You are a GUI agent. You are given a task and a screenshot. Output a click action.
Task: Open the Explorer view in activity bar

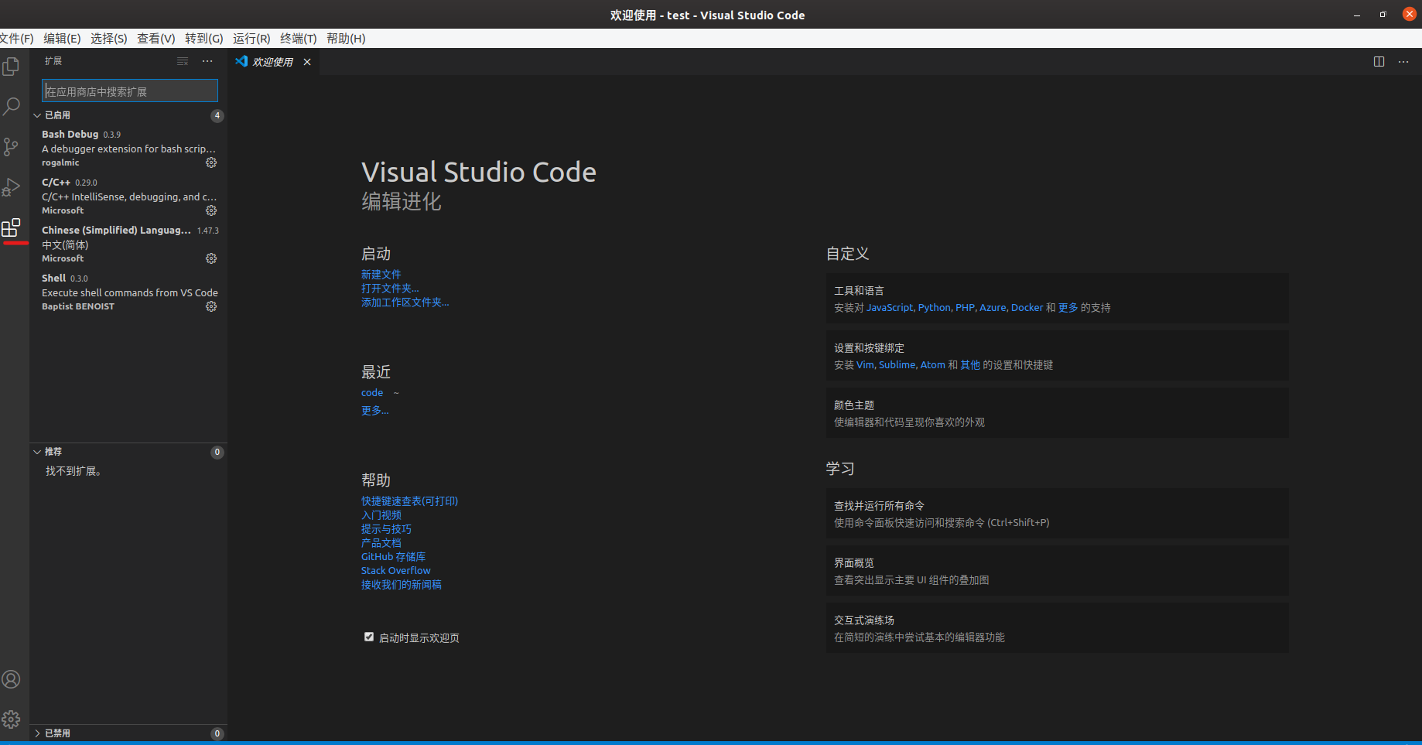[12, 67]
